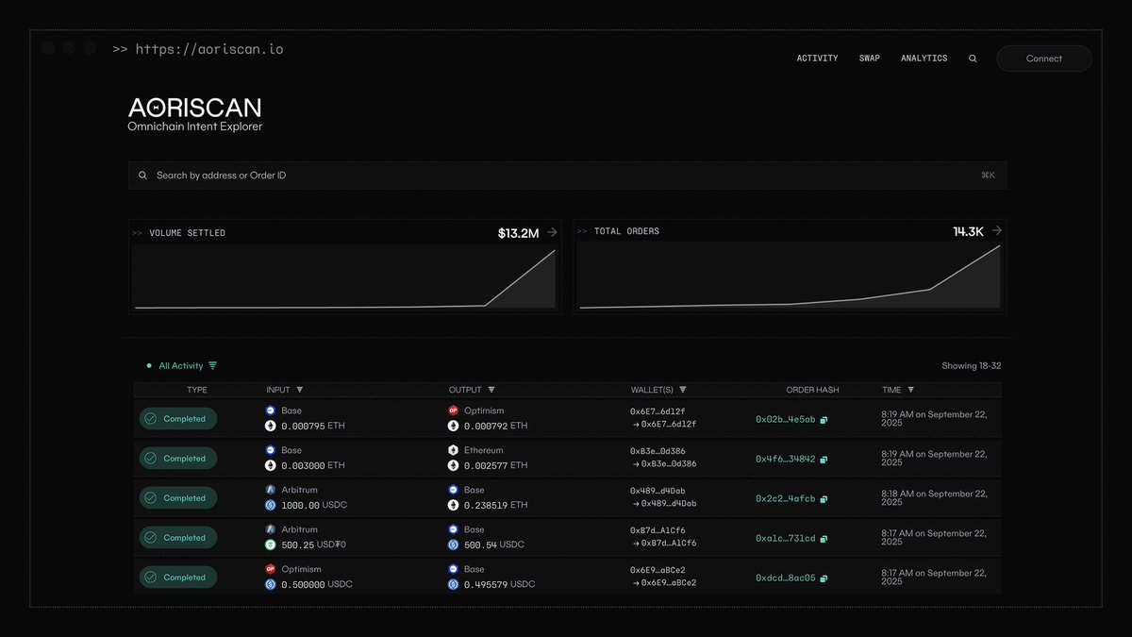Click the ⌘K shortcut hint in search bar
Image resolution: width=1132 pixels, height=637 pixels.
coord(988,176)
